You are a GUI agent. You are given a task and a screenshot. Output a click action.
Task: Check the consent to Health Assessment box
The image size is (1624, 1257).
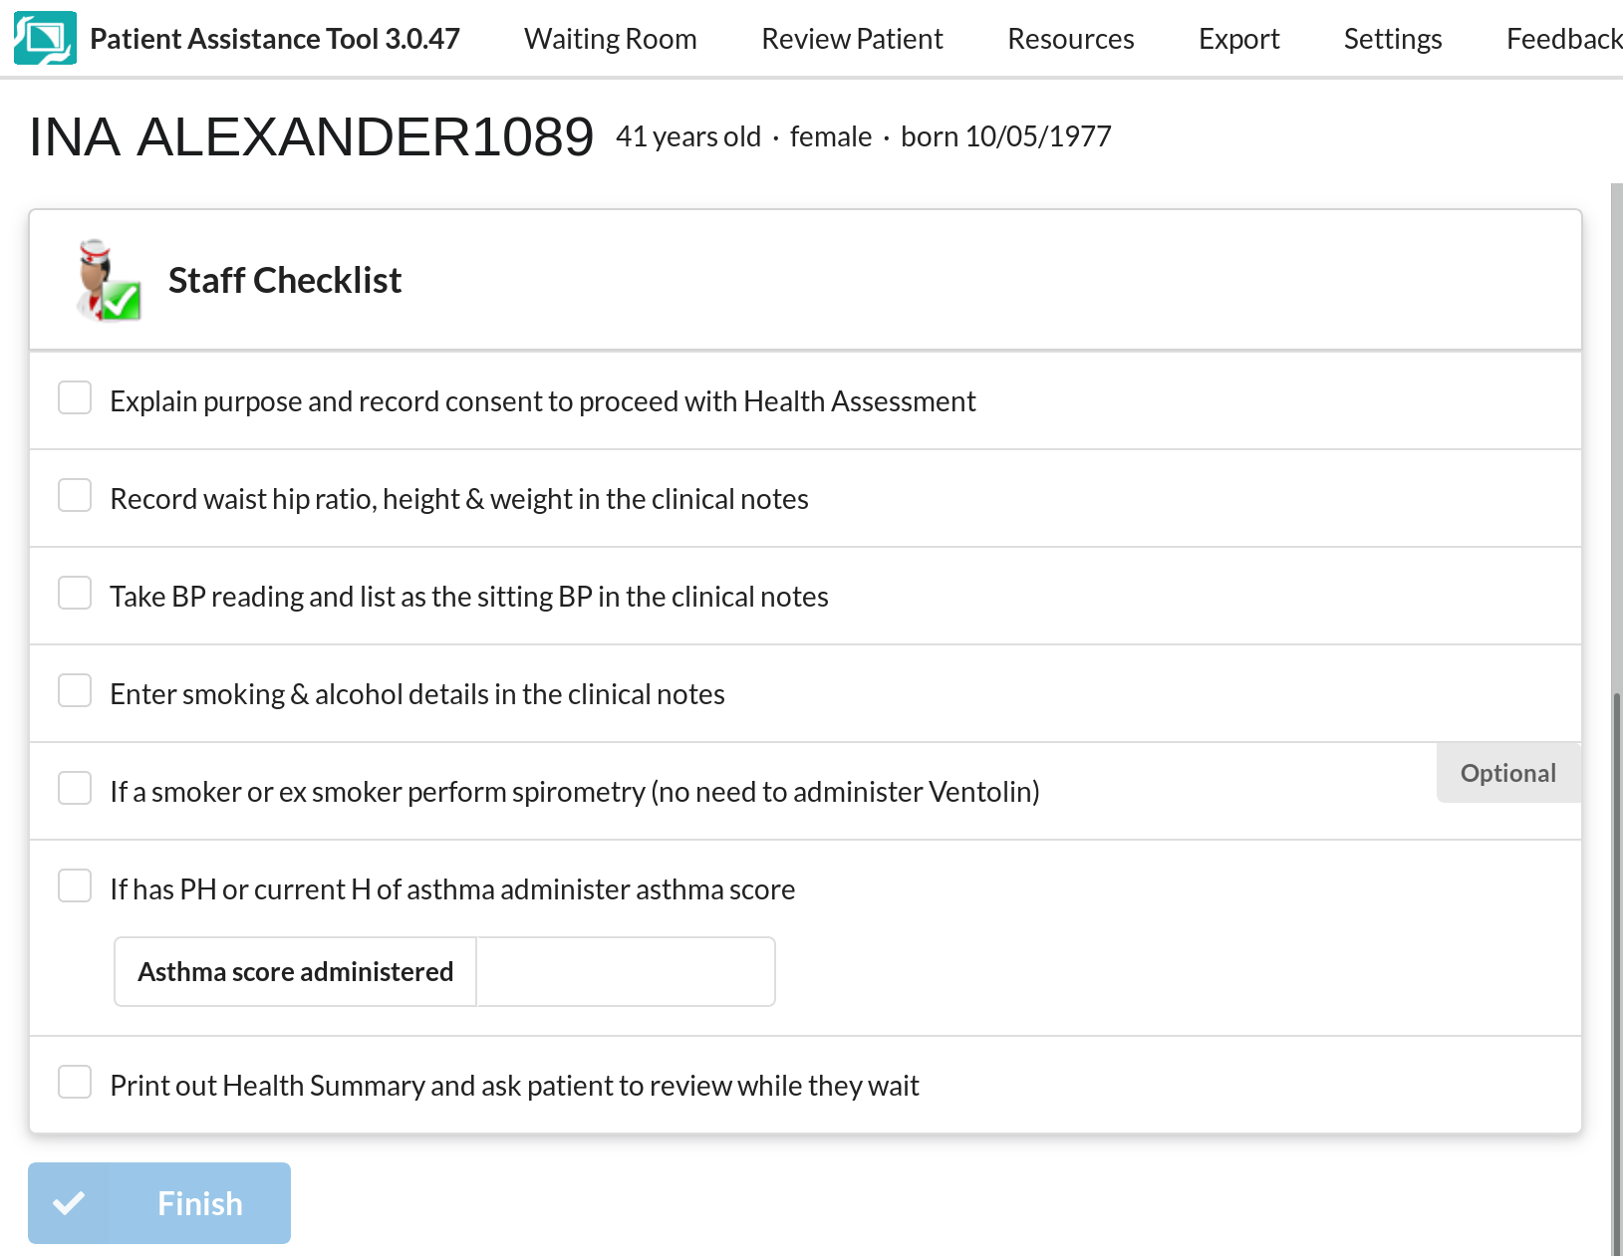[75, 397]
